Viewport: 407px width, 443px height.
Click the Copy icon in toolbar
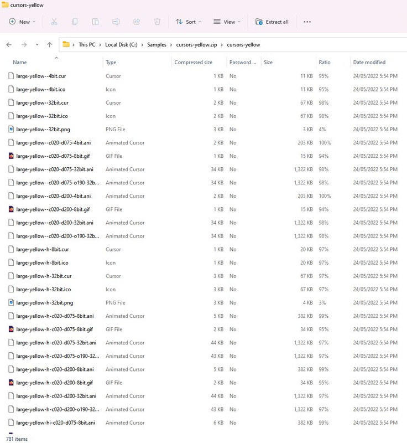click(75, 22)
